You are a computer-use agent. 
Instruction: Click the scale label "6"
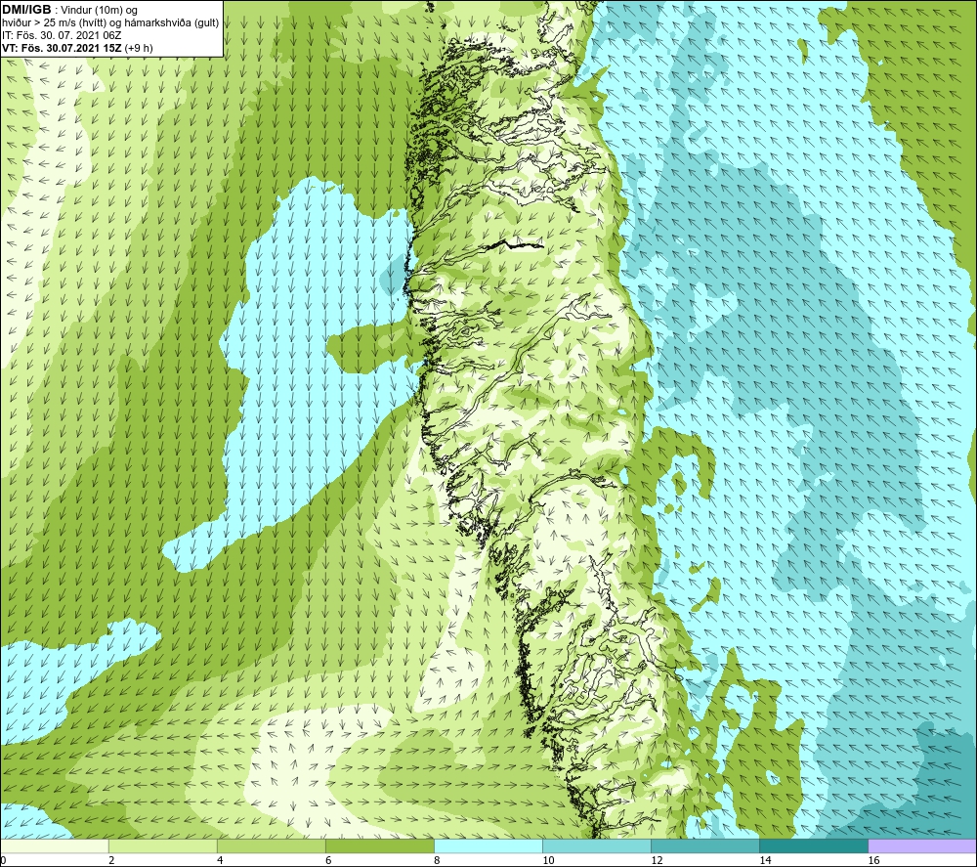pos(328,860)
